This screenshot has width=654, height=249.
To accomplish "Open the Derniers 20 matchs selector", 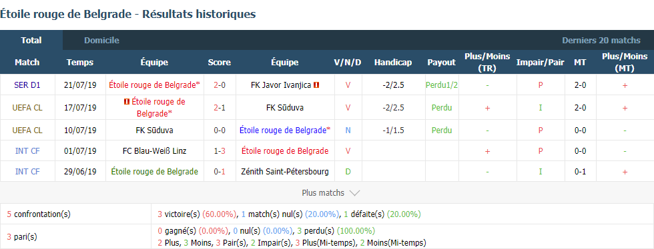I will click(x=601, y=41).
